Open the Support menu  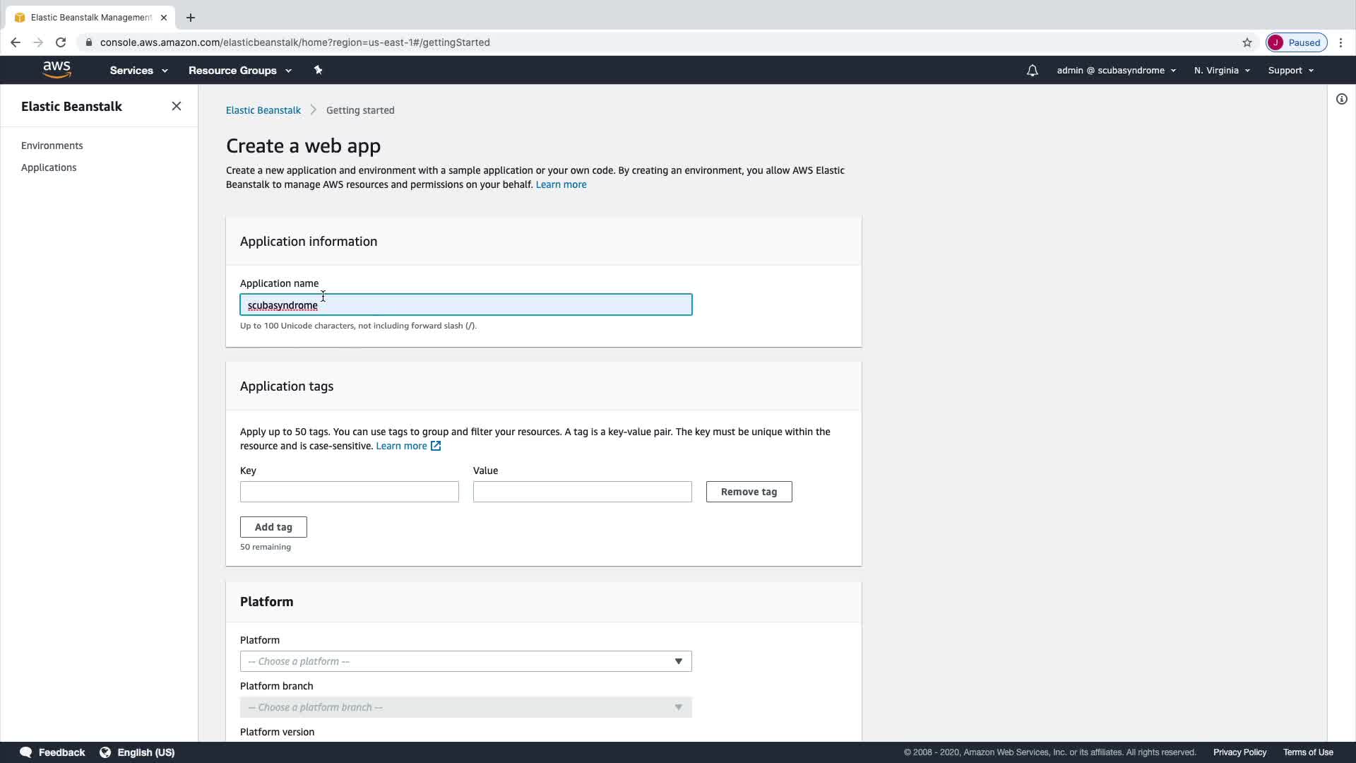pyautogui.click(x=1290, y=71)
